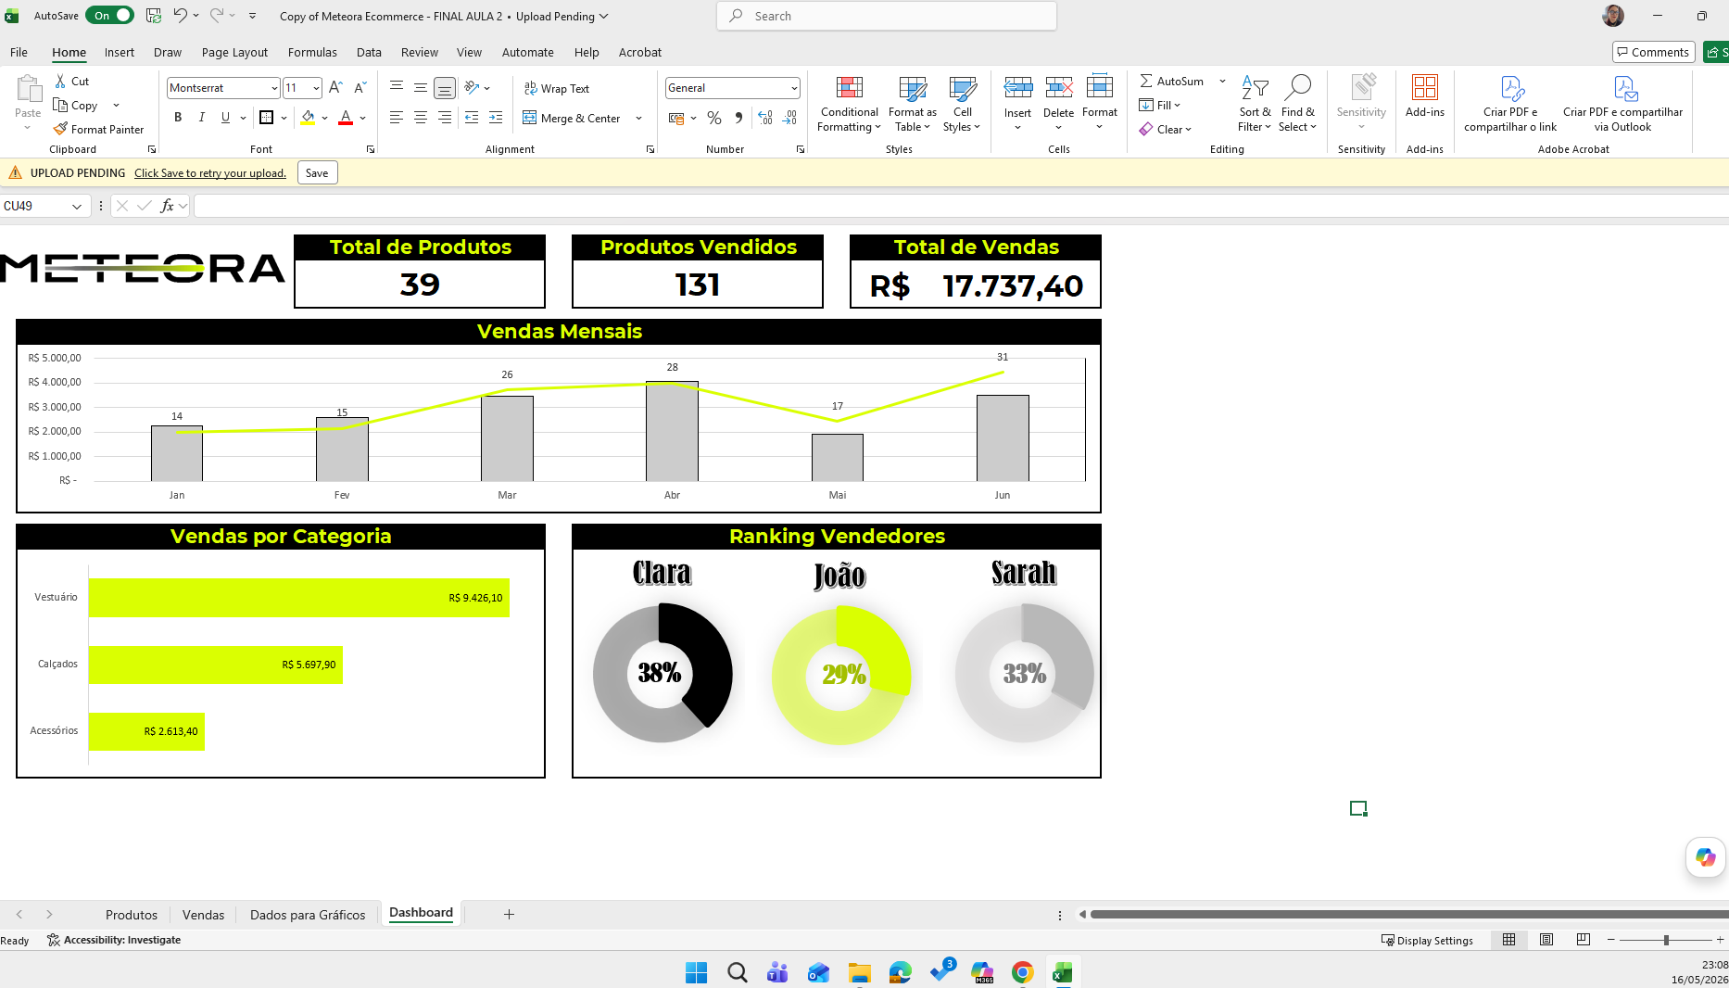Click Increase Decimal icon
This screenshot has height=988, width=1729.
764,118
